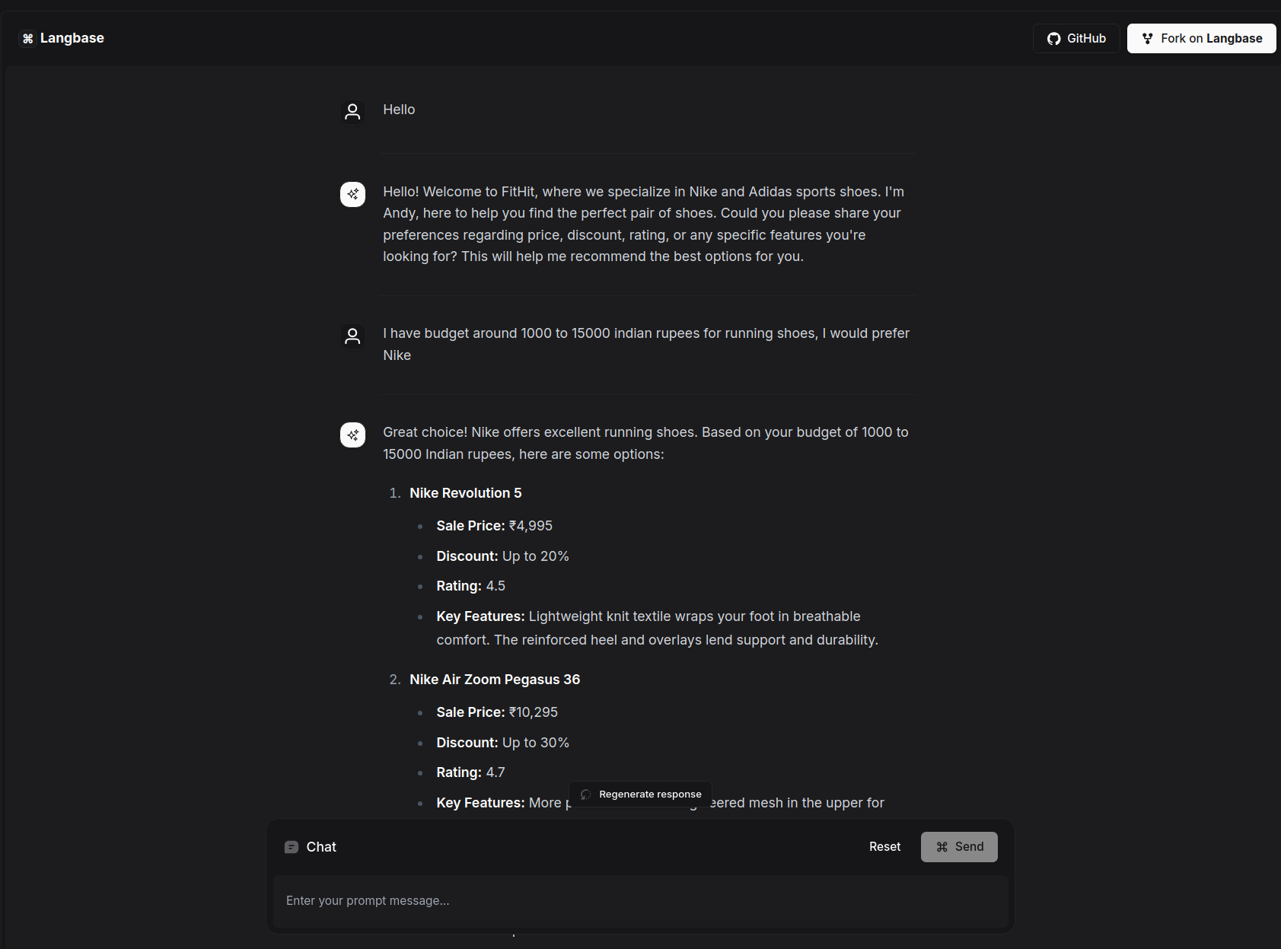This screenshot has height=949, width=1281.
Task: Click the 'Discount: Up to 20%' line
Action: tap(502, 556)
